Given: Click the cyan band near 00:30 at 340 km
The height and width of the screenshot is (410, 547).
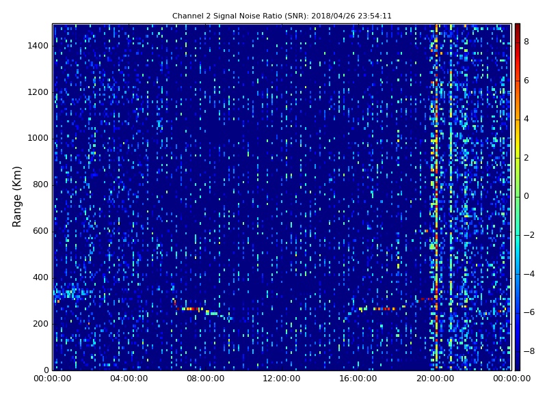Looking at the screenshot, I should [x=72, y=294].
